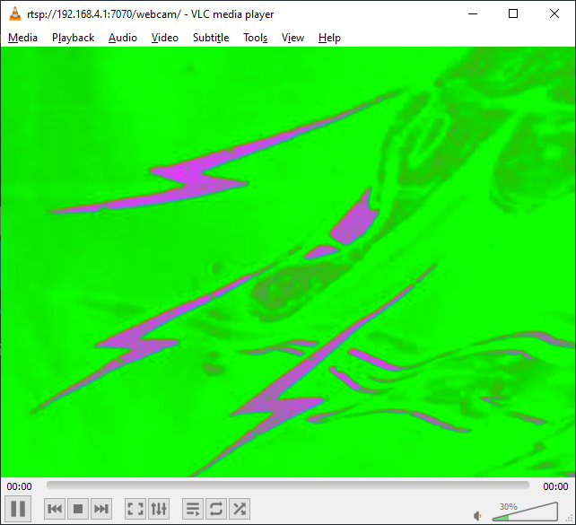Adjust the volume slider at 30%
This screenshot has width=576, height=525.
pos(525,512)
